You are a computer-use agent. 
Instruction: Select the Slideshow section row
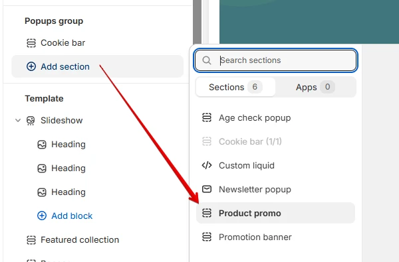click(x=98, y=120)
